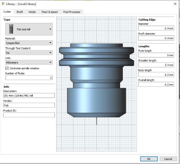Close the Library dialog with the X
The image size is (180, 164).
point(175,4)
